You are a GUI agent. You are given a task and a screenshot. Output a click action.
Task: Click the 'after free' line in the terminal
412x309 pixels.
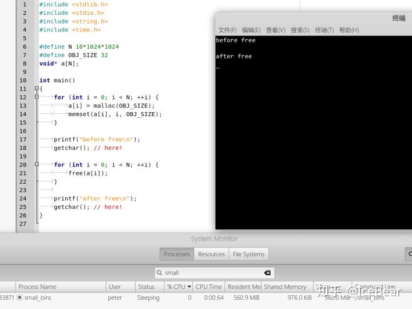[233, 56]
